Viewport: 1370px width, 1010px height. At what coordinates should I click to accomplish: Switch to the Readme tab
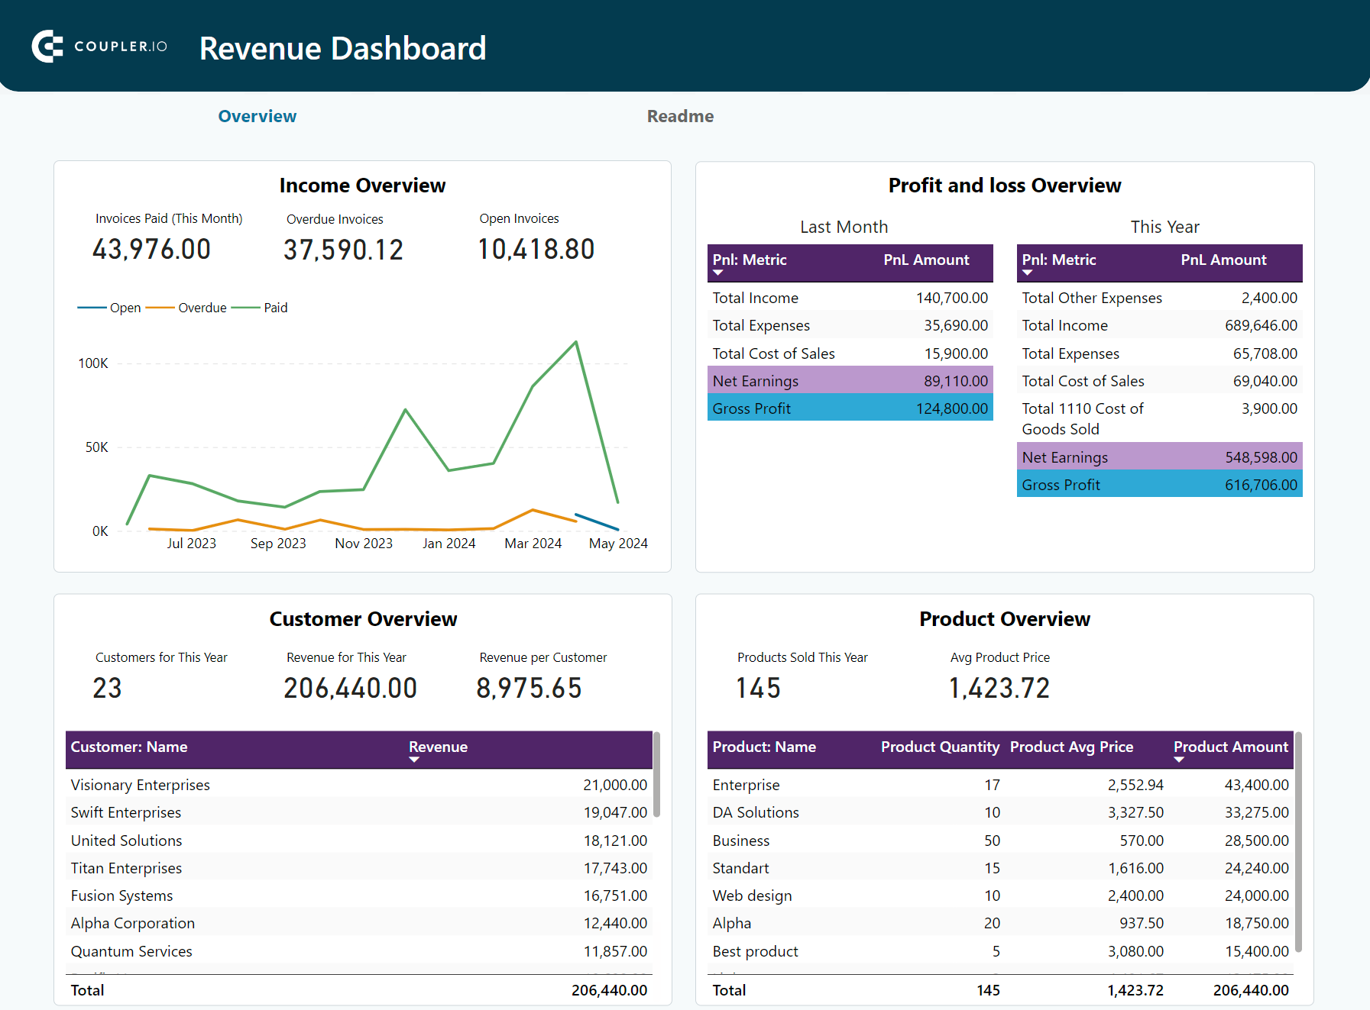[x=679, y=115]
